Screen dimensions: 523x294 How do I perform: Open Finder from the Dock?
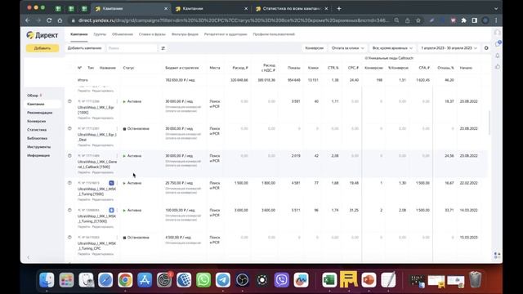tap(47, 279)
